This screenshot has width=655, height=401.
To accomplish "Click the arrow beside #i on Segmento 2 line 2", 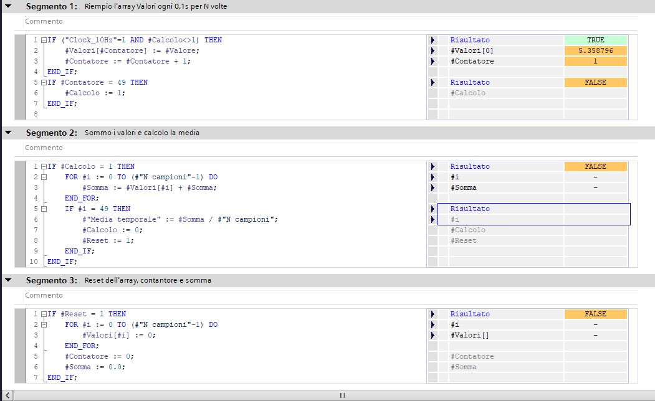I will pos(433,177).
